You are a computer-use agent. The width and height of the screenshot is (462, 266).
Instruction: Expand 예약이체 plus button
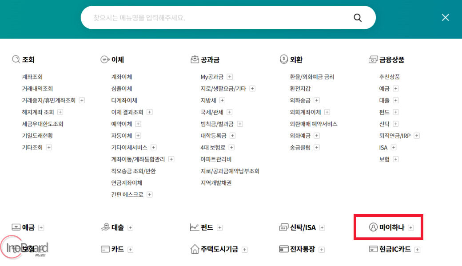point(138,124)
